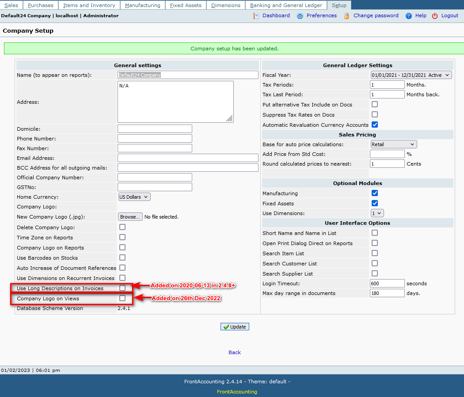This screenshot has height=397, width=464.
Task: Open the Fixed Assets tab
Action: pos(186,5)
